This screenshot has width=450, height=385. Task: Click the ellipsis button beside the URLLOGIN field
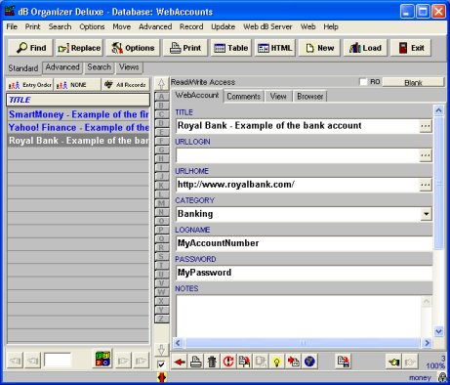click(426, 155)
